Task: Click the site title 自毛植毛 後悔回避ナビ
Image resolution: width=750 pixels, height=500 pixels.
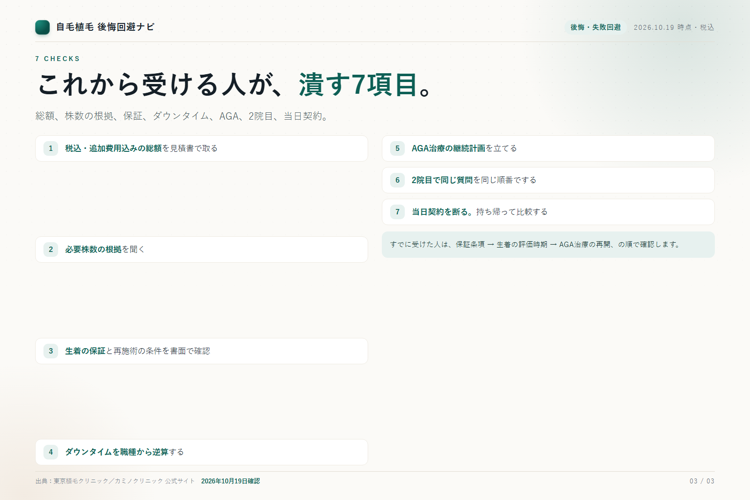Action: tap(105, 27)
